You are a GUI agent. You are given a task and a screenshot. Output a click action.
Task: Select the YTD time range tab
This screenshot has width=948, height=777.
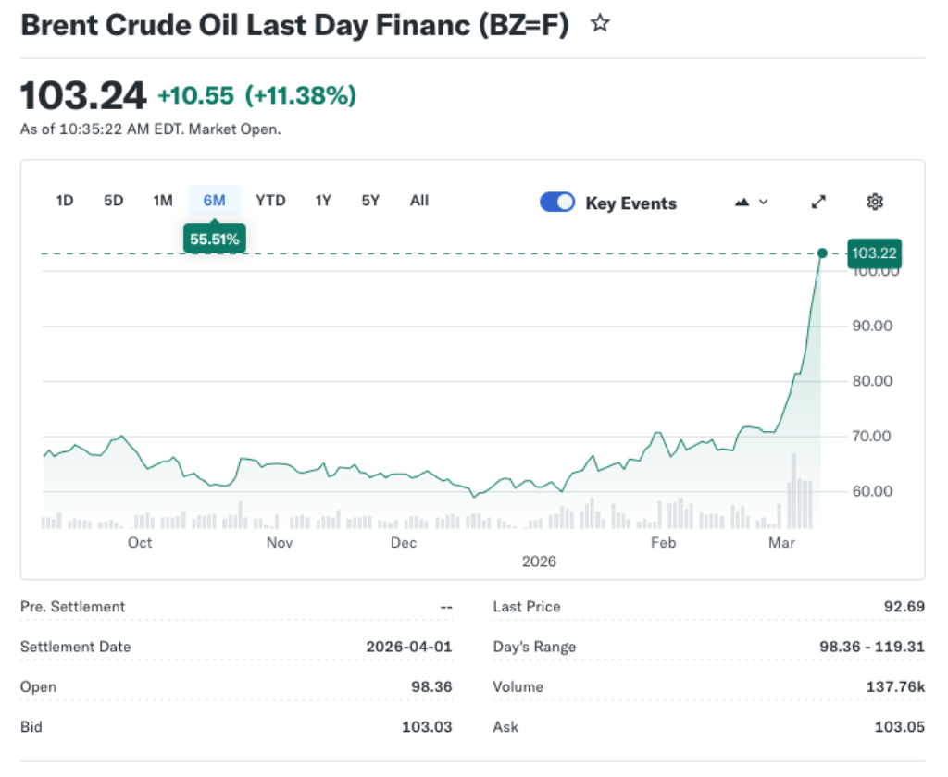[270, 200]
